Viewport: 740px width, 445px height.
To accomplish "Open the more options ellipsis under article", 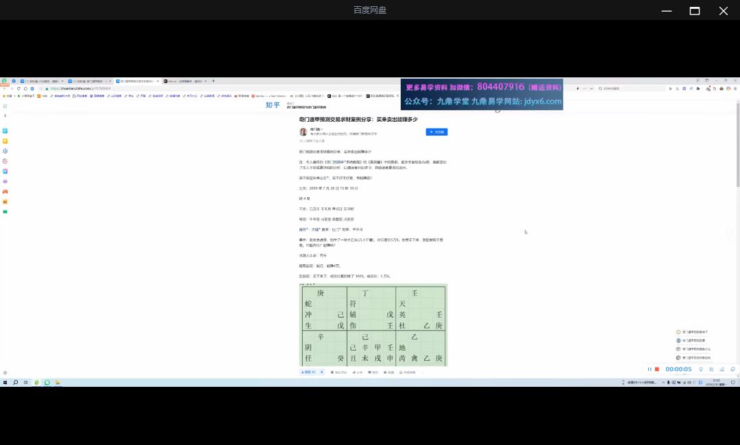I will [x=422, y=372].
